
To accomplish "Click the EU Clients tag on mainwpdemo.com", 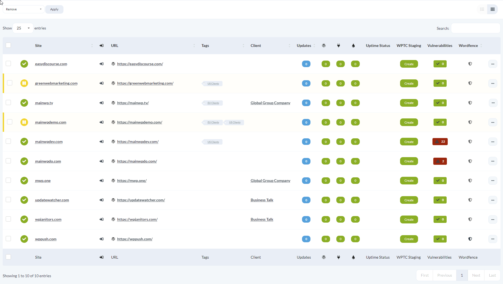I will click(x=212, y=122).
